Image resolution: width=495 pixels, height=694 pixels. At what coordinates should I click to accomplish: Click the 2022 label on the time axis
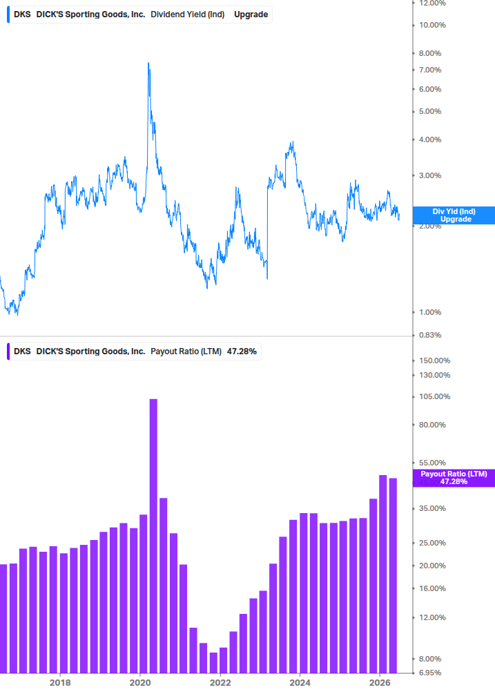(220, 682)
